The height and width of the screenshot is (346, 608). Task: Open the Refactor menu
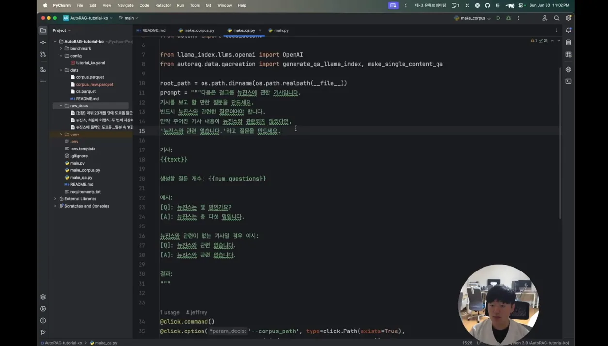tap(163, 5)
